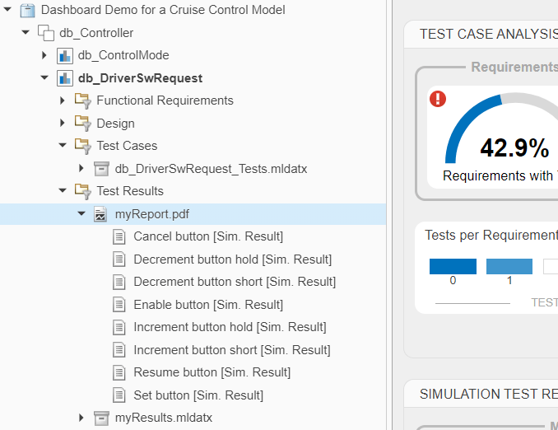Select myResults.mldatx in the tree
Screen dimensions: 558x430
(164, 418)
